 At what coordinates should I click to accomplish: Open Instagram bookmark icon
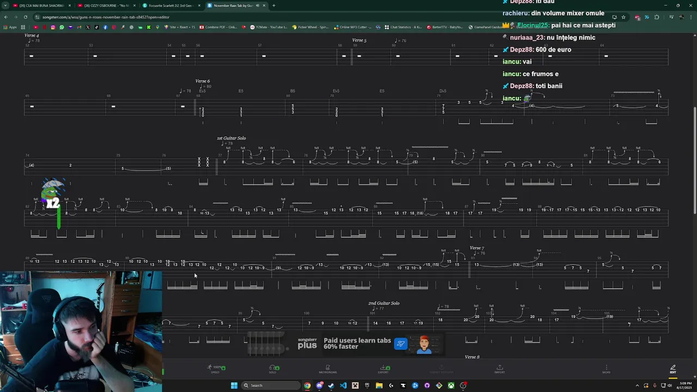tap(53, 27)
